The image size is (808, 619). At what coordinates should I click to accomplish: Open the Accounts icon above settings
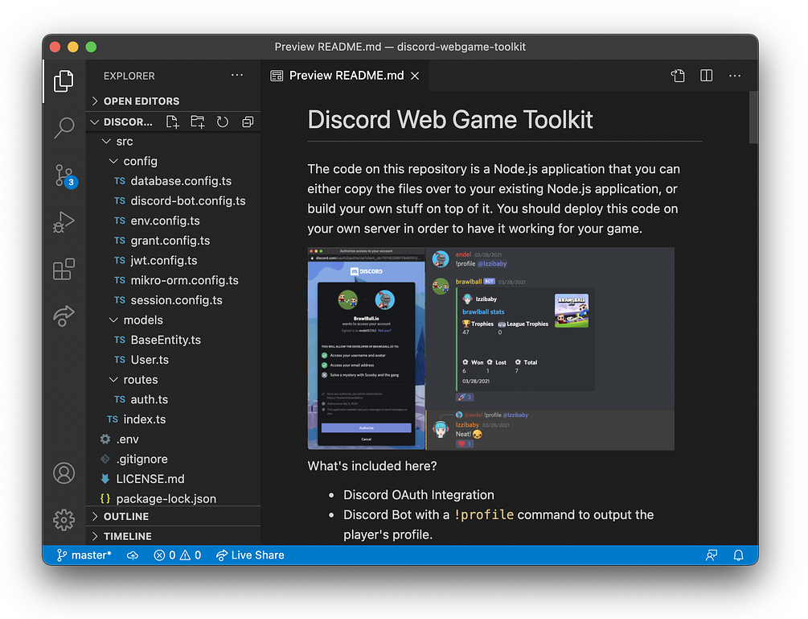tap(64, 474)
